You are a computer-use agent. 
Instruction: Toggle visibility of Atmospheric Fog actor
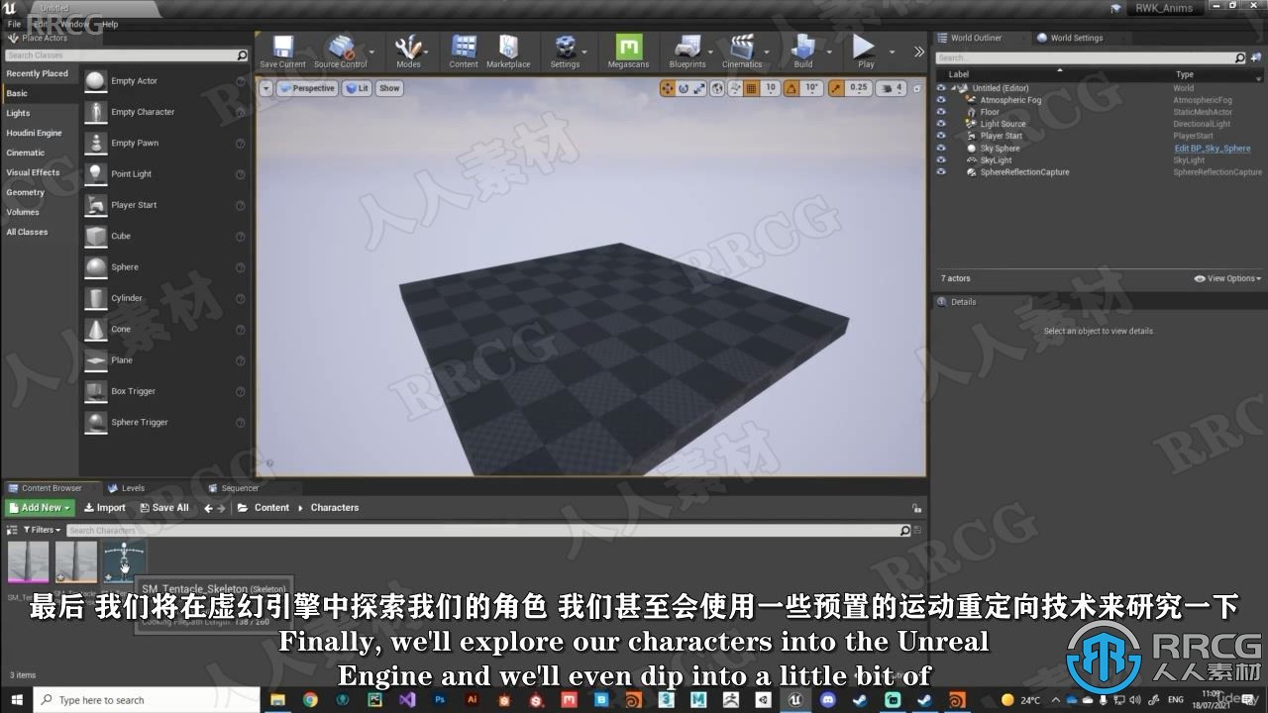coord(941,100)
